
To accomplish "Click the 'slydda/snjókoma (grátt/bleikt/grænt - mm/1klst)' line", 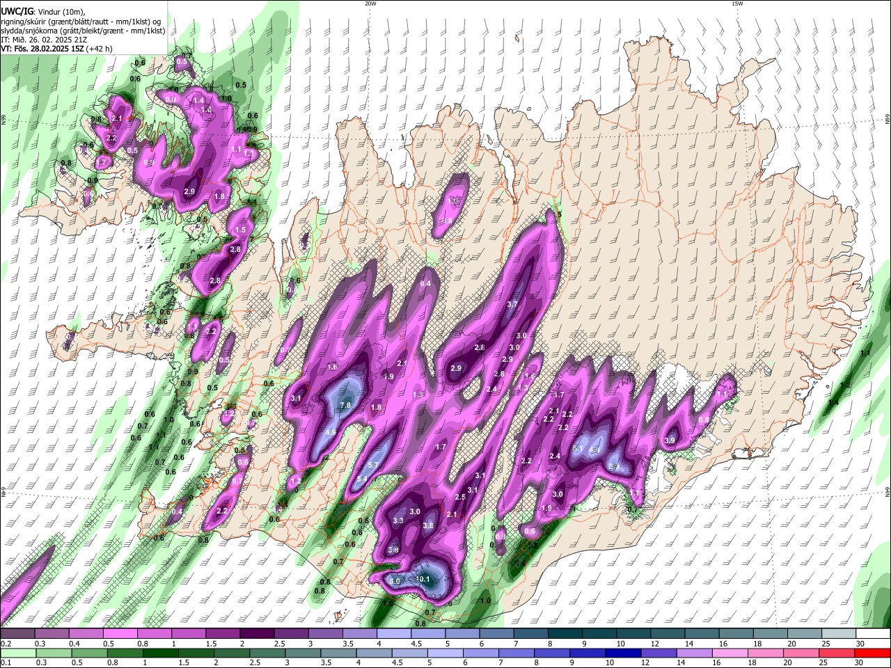I will [x=83, y=31].
